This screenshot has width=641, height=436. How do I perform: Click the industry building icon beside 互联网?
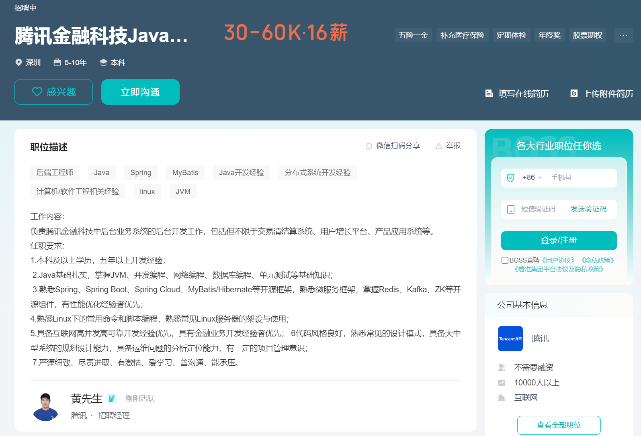(502, 398)
